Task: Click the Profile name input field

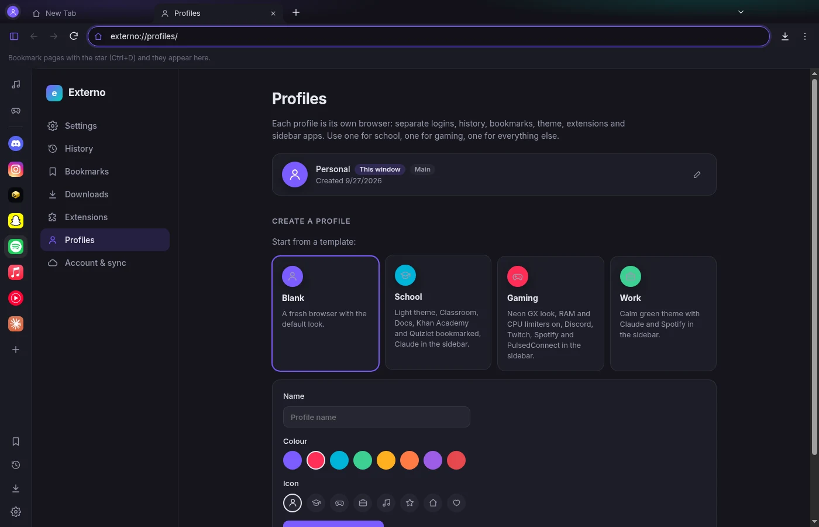Action: click(x=377, y=417)
